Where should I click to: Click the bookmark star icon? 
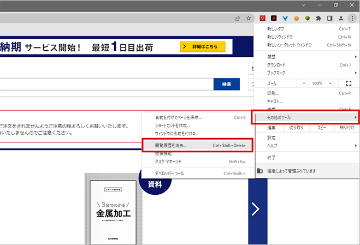click(249, 18)
